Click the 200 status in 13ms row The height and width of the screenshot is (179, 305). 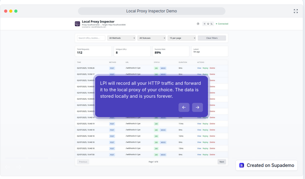point(156,149)
